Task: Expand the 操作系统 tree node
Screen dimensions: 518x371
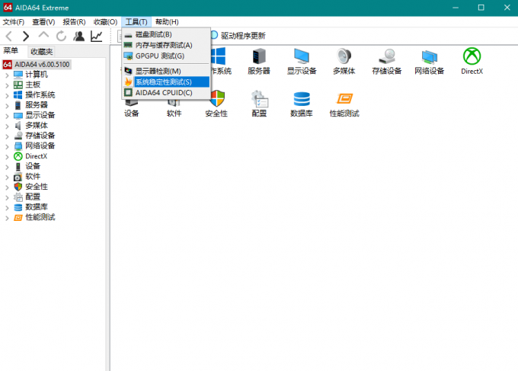Action: point(7,95)
